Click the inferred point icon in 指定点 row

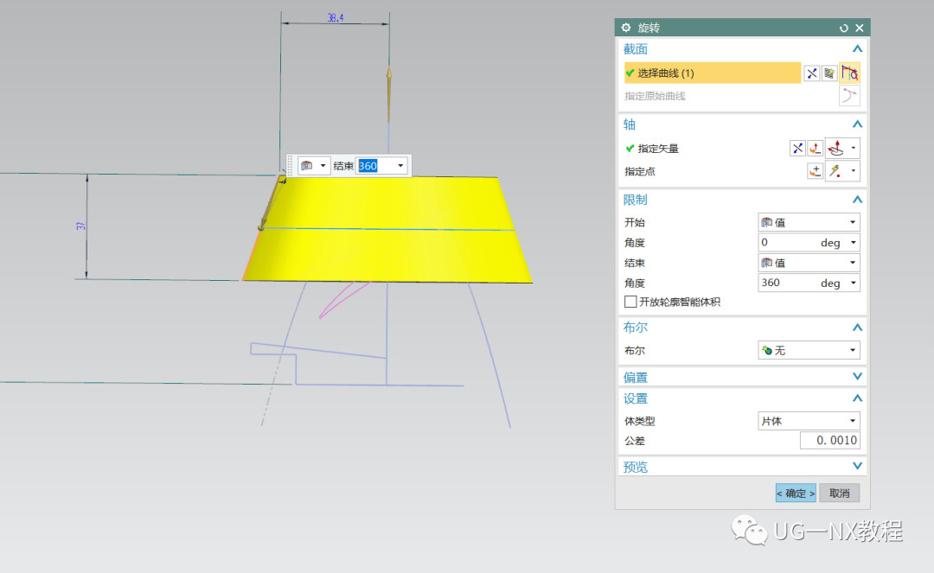tap(835, 171)
